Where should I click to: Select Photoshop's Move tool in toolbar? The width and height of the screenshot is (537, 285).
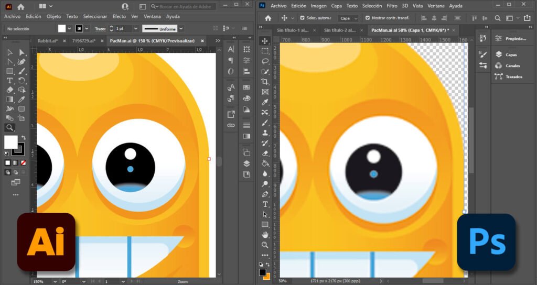(x=265, y=41)
